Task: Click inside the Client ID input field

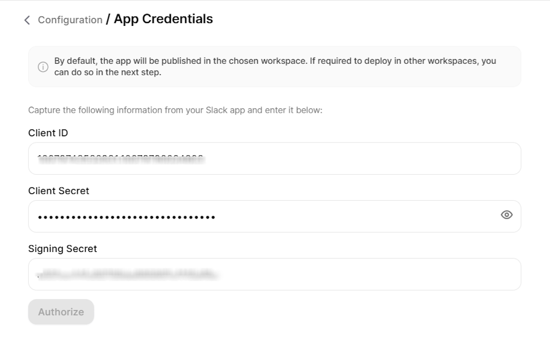Action: (x=230, y=158)
